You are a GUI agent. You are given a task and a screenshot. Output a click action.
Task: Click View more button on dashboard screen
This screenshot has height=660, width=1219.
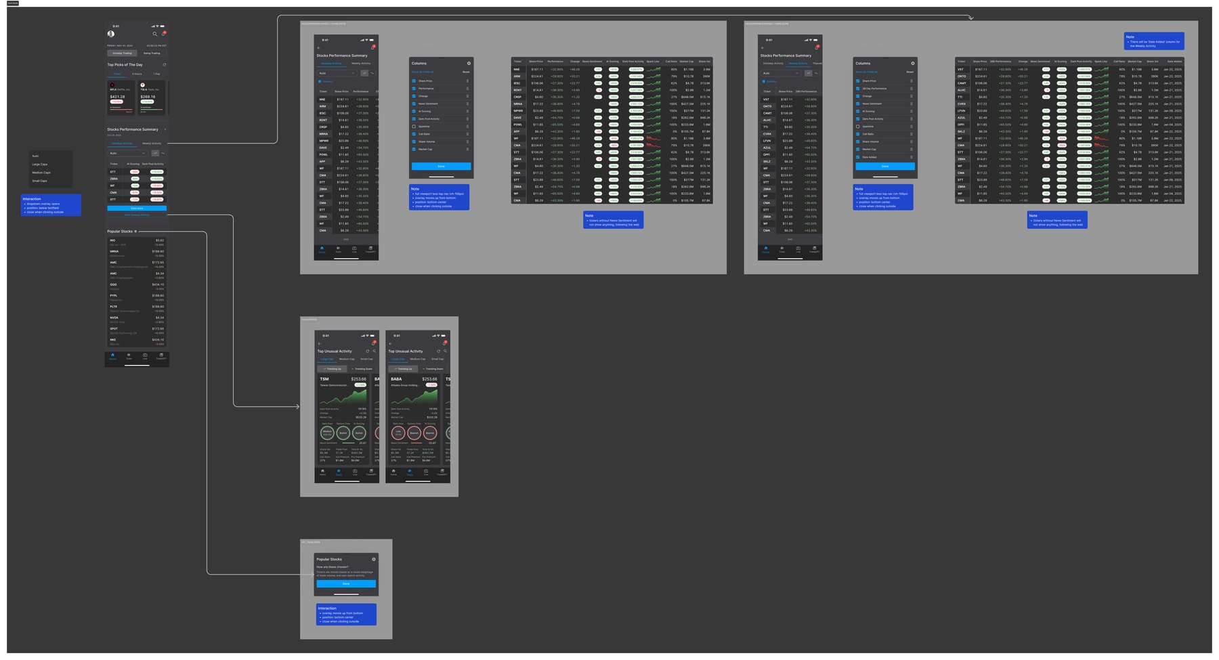click(137, 208)
